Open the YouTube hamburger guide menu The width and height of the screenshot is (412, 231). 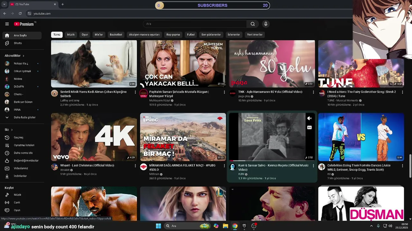(7, 24)
